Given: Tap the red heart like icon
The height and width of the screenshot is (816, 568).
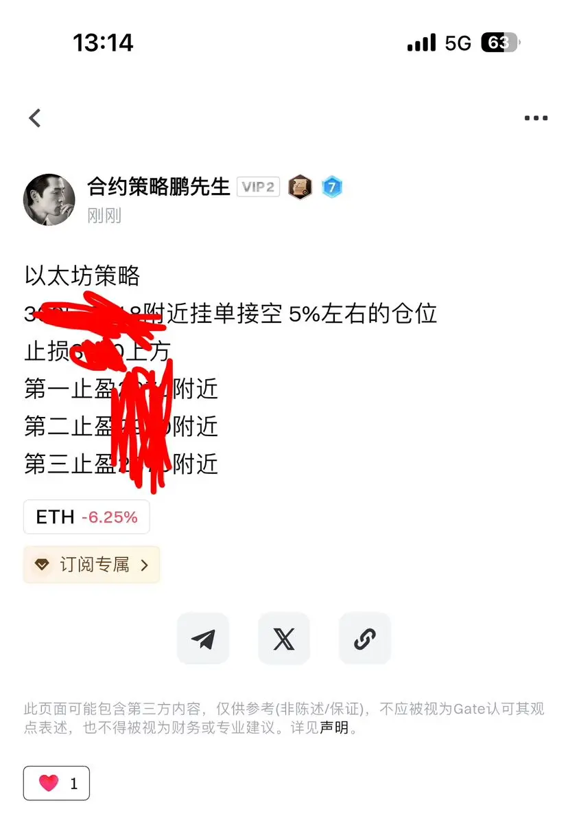Looking at the screenshot, I should pyautogui.click(x=49, y=783).
